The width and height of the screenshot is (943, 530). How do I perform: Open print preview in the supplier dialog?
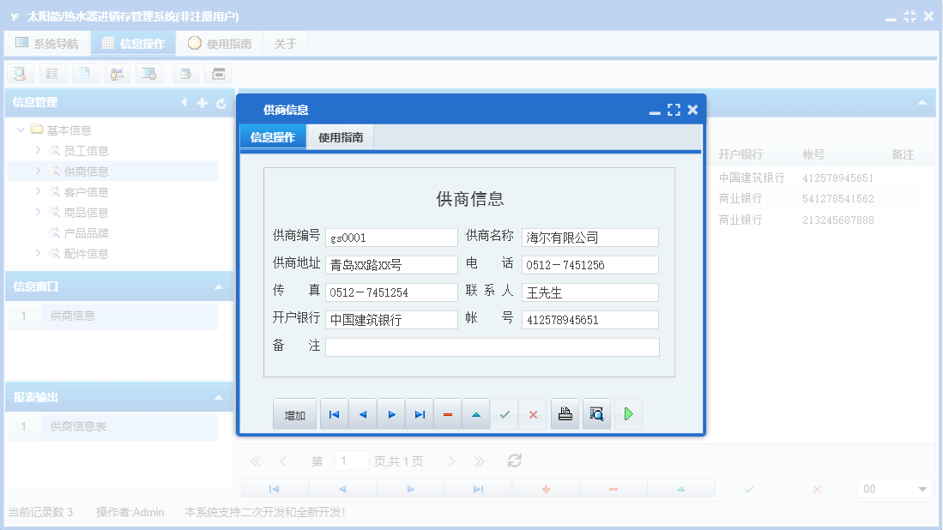coord(596,413)
